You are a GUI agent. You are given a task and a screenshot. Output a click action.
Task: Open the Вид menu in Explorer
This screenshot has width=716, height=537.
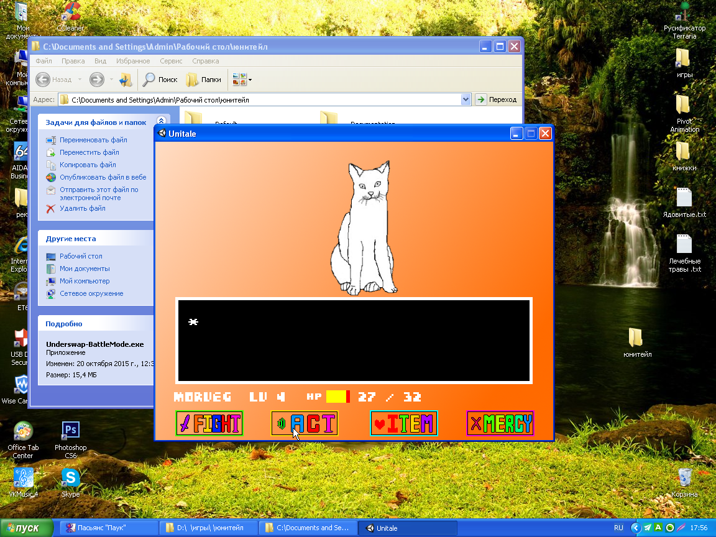coord(100,61)
